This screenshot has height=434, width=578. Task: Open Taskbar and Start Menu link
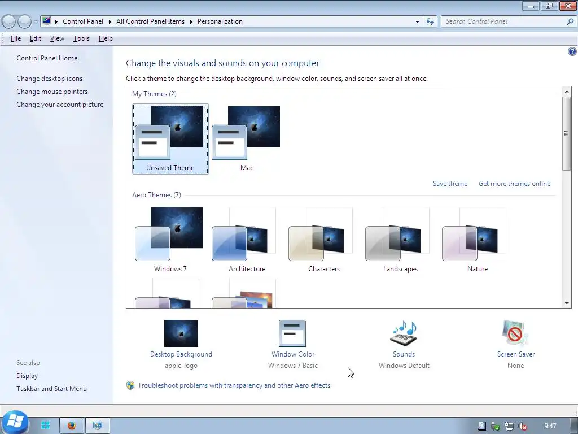pos(51,389)
